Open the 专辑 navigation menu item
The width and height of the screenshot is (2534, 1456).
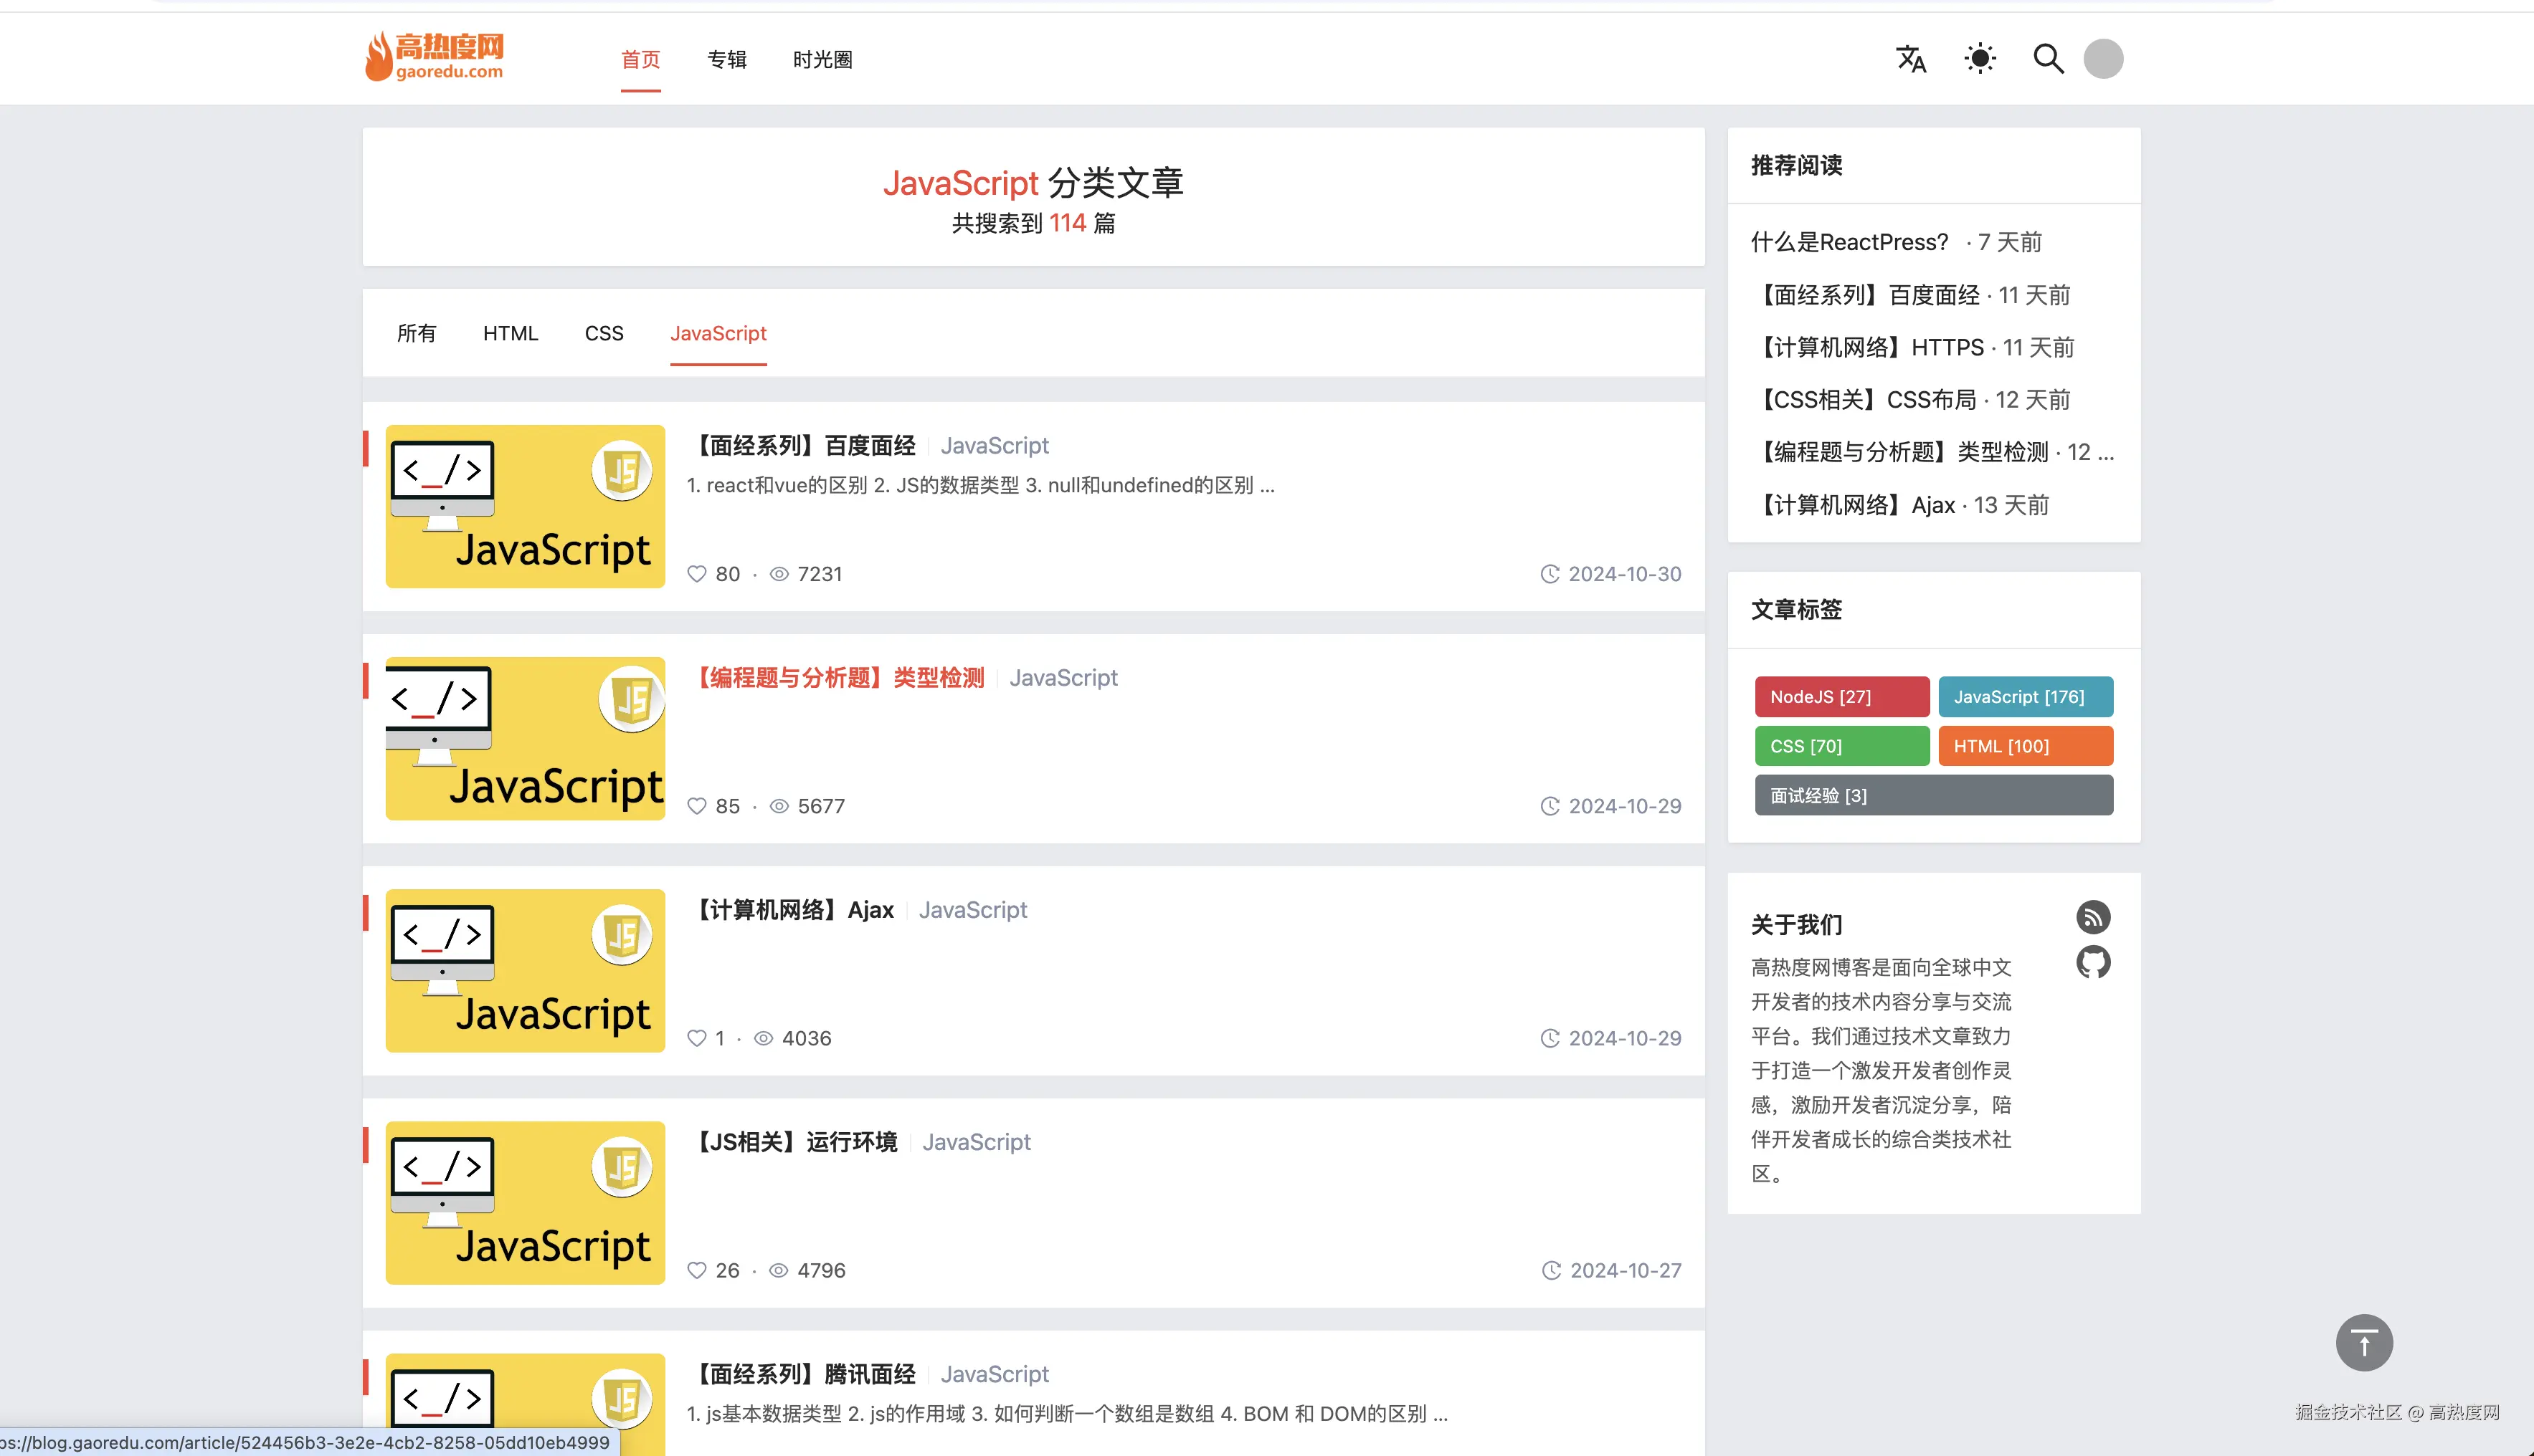point(726,60)
